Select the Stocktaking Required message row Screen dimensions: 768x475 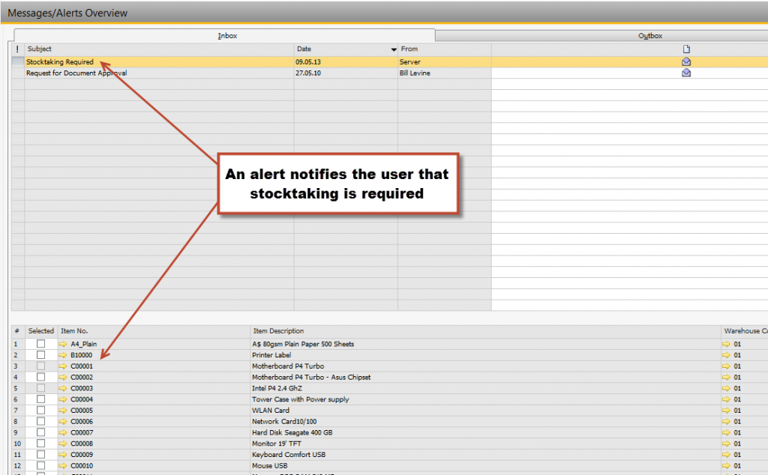click(x=60, y=61)
